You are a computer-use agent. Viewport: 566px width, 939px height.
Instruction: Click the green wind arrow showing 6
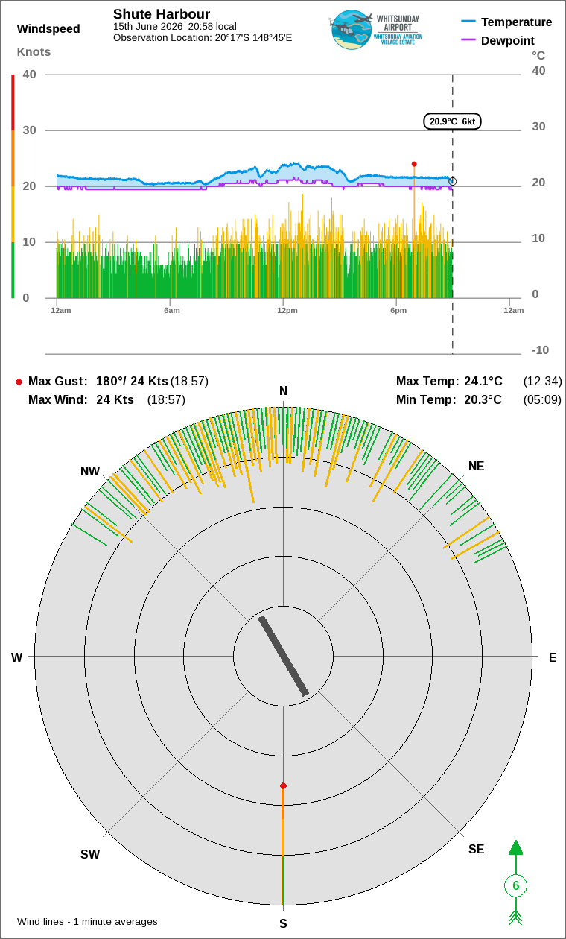coord(515,884)
